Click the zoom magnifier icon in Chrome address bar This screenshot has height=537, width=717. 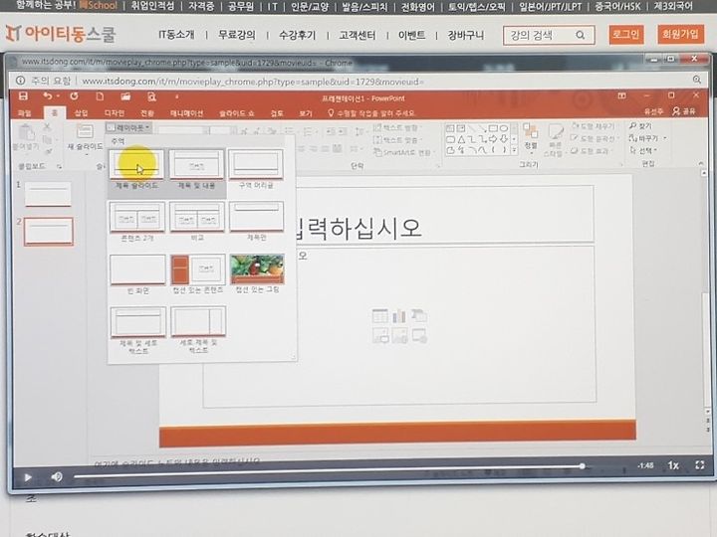click(x=696, y=80)
